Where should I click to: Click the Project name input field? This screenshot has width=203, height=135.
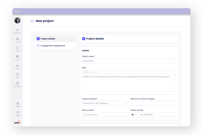(x=129, y=61)
